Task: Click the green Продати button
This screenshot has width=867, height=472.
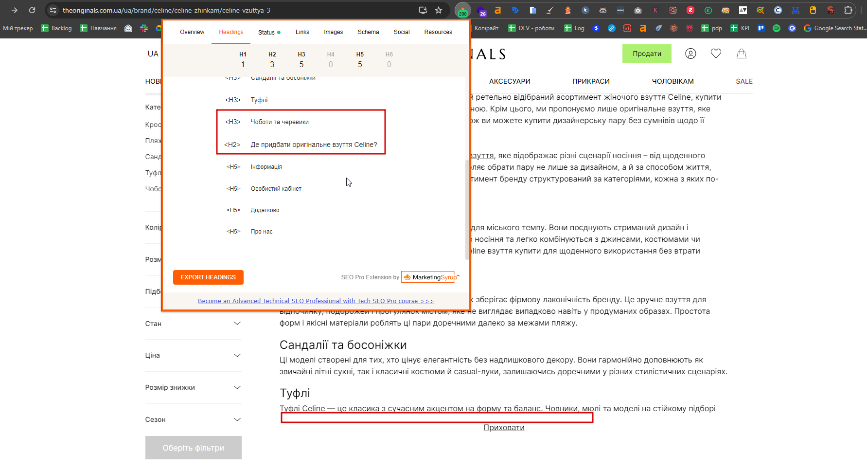Action: [647, 54]
